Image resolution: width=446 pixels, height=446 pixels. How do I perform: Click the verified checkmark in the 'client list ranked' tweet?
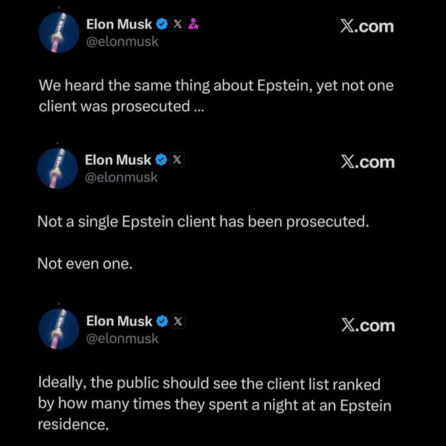pos(161,321)
